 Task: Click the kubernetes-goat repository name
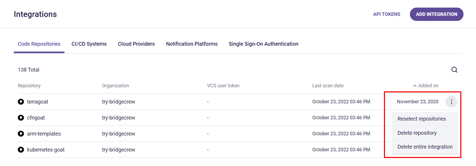(x=46, y=150)
